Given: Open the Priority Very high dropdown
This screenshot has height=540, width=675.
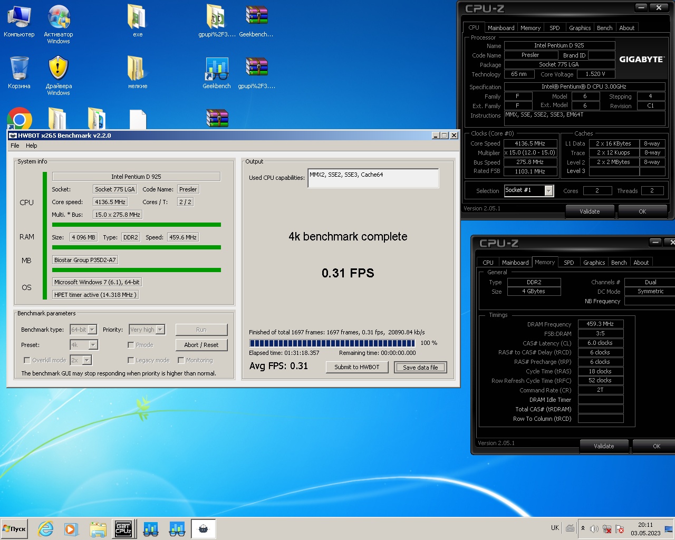Looking at the screenshot, I should point(147,330).
